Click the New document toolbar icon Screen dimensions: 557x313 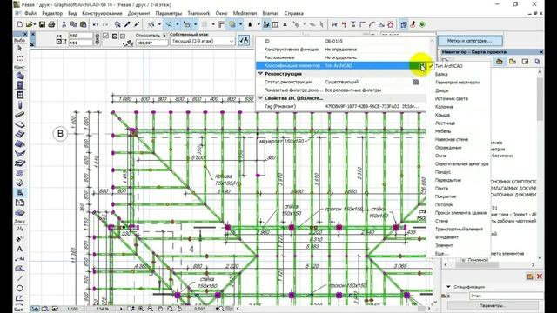tap(20, 24)
